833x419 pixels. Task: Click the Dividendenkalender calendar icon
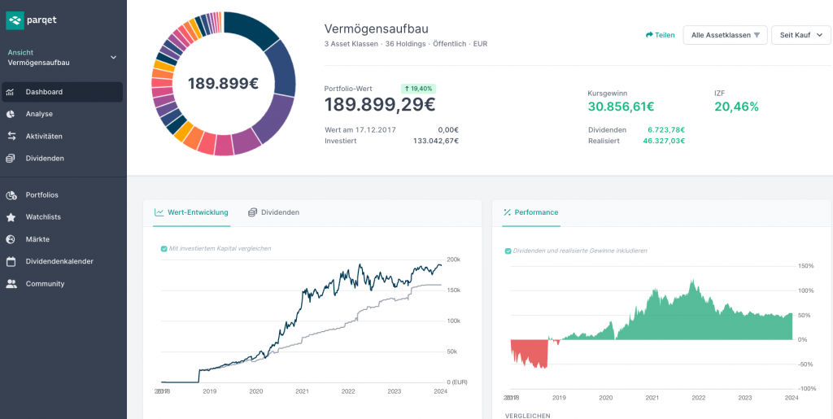pyautogui.click(x=11, y=261)
